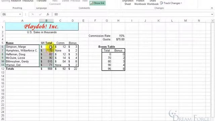Select the Commission Rate 15% cell
The image size is (215, 121).
click(118, 36)
